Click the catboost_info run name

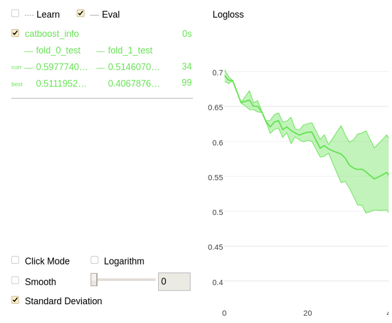pyautogui.click(x=52, y=34)
